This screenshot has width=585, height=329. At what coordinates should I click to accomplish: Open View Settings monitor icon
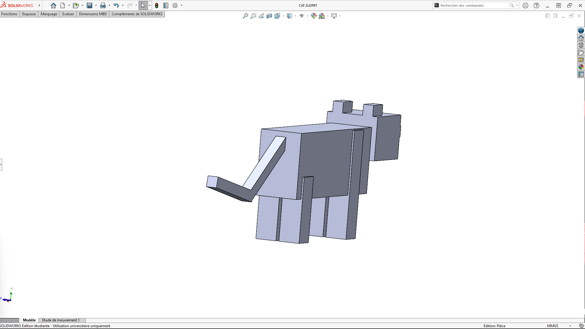coord(334,16)
